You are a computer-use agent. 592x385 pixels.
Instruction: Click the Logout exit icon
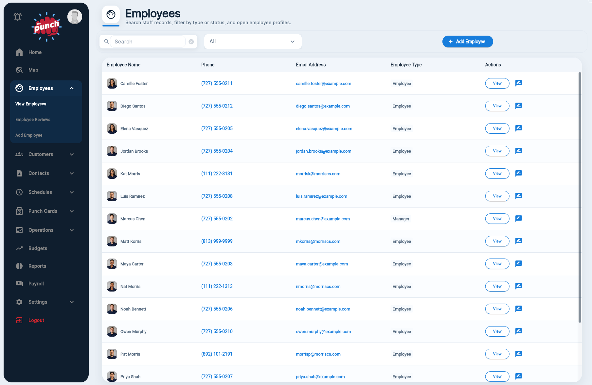(19, 320)
